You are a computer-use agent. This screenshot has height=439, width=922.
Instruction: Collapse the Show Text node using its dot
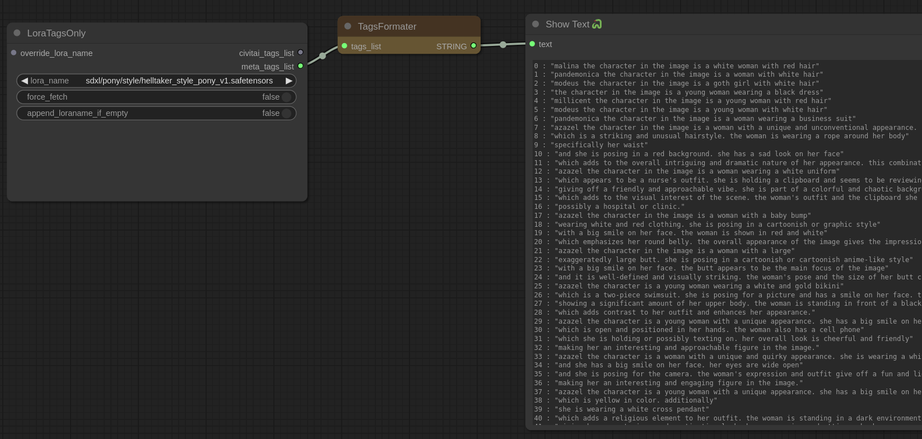click(x=535, y=24)
